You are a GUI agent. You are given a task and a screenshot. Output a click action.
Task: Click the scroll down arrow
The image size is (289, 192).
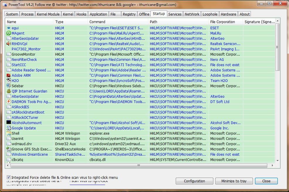pyautogui.click(x=278, y=161)
